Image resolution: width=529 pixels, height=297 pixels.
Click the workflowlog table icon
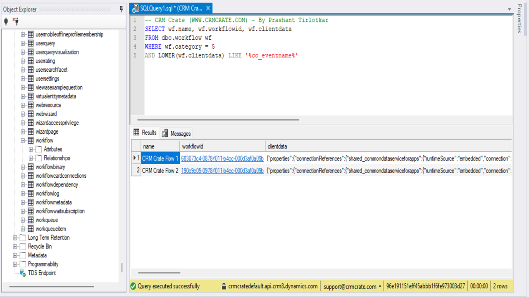coord(31,193)
